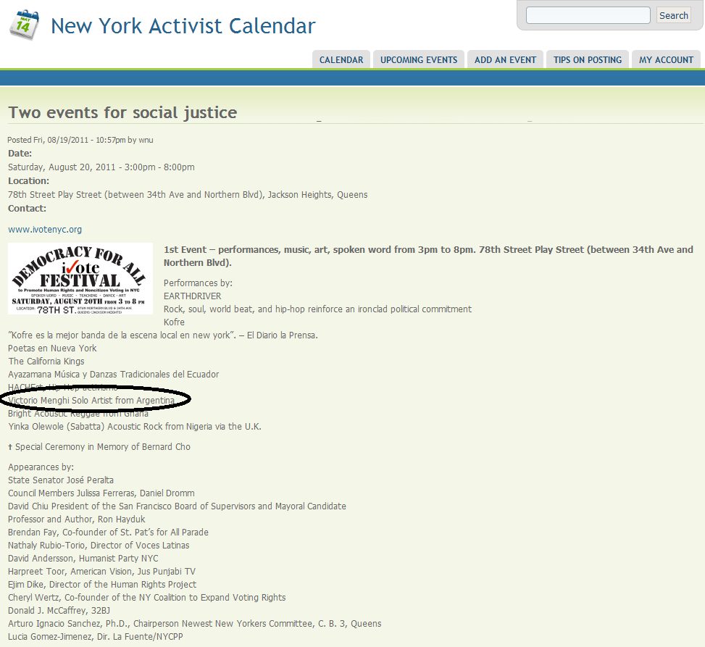
Task: Open the Tips on Posting tab
Action: tap(588, 60)
